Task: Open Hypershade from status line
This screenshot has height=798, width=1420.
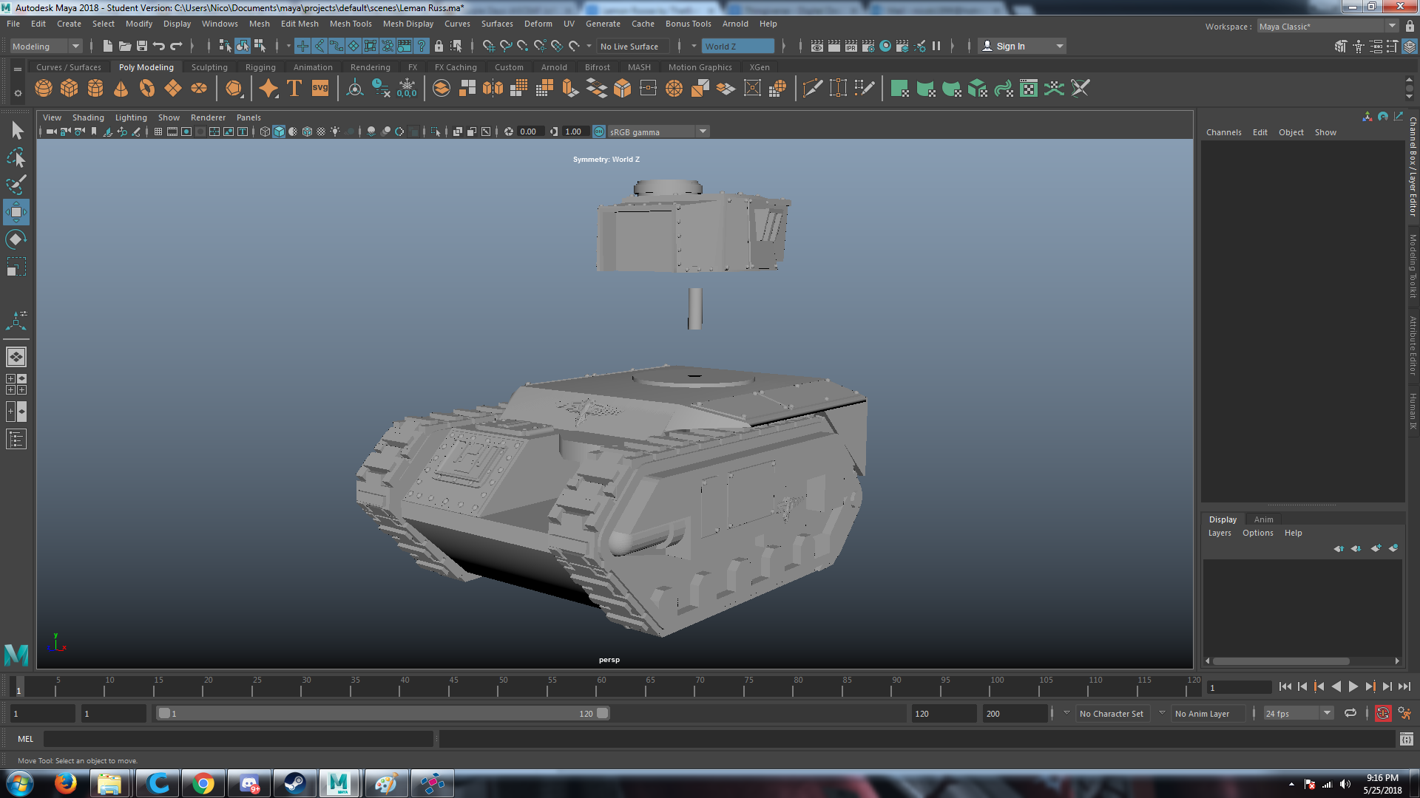Action: [885, 46]
